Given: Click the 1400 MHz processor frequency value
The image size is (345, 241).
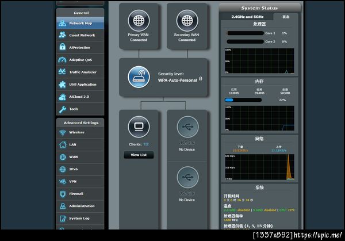Looking at the screenshot, I should (231, 220).
